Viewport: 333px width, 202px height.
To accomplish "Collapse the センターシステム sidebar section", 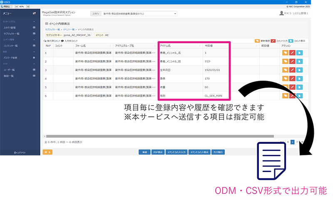I will coord(34,21).
